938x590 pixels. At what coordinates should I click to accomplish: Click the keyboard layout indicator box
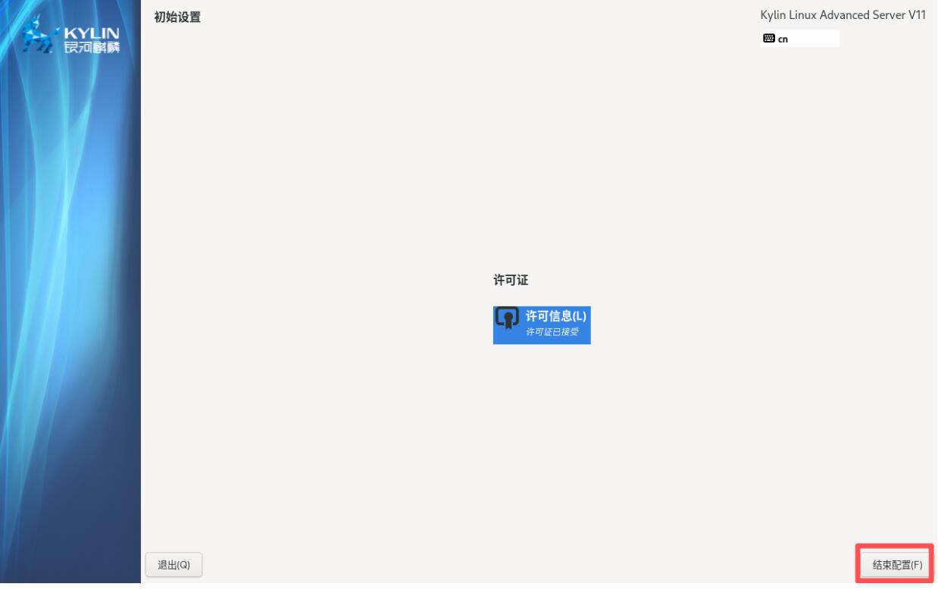[x=799, y=39]
